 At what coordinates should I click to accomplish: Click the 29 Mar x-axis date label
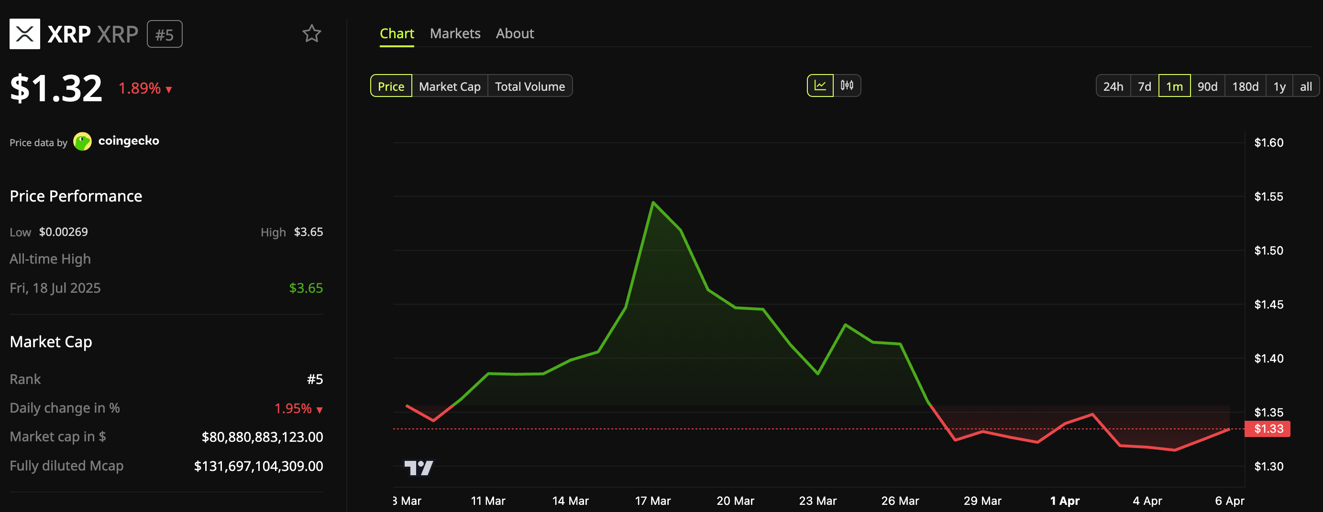(982, 501)
